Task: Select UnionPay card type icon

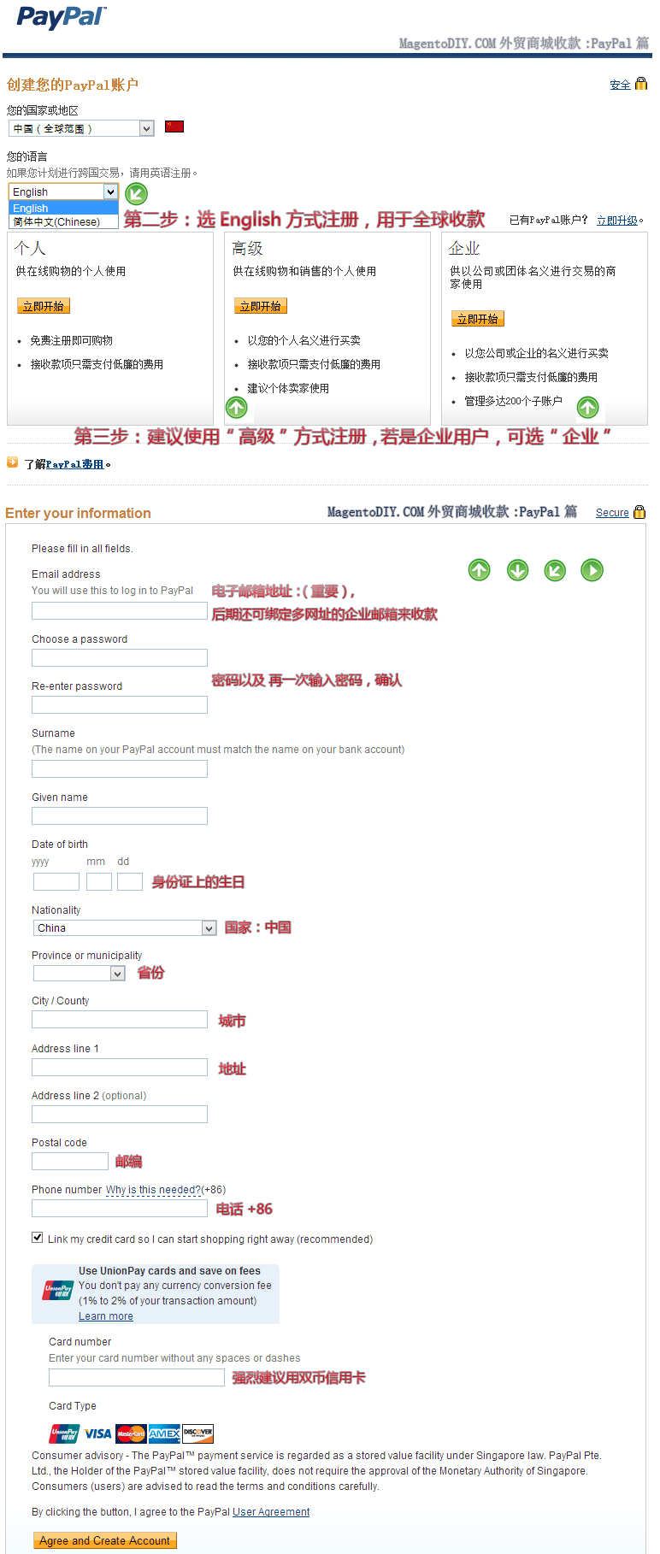Action: [64, 1433]
